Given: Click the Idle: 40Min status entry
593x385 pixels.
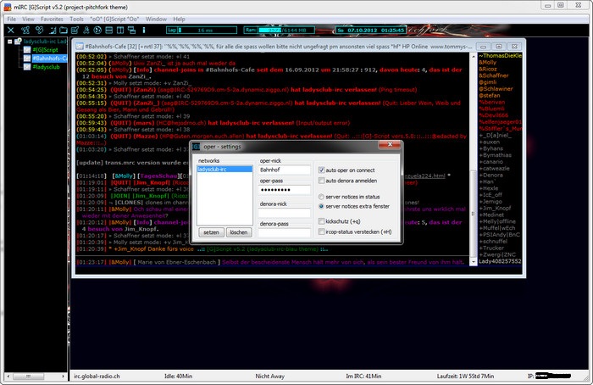Looking at the screenshot, I should pyautogui.click(x=178, y=377).
